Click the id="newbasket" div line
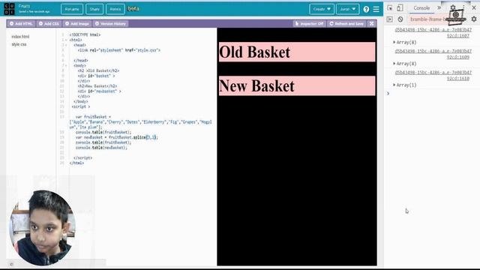Viewport: 480px width, 270px height. coord(99,91)
